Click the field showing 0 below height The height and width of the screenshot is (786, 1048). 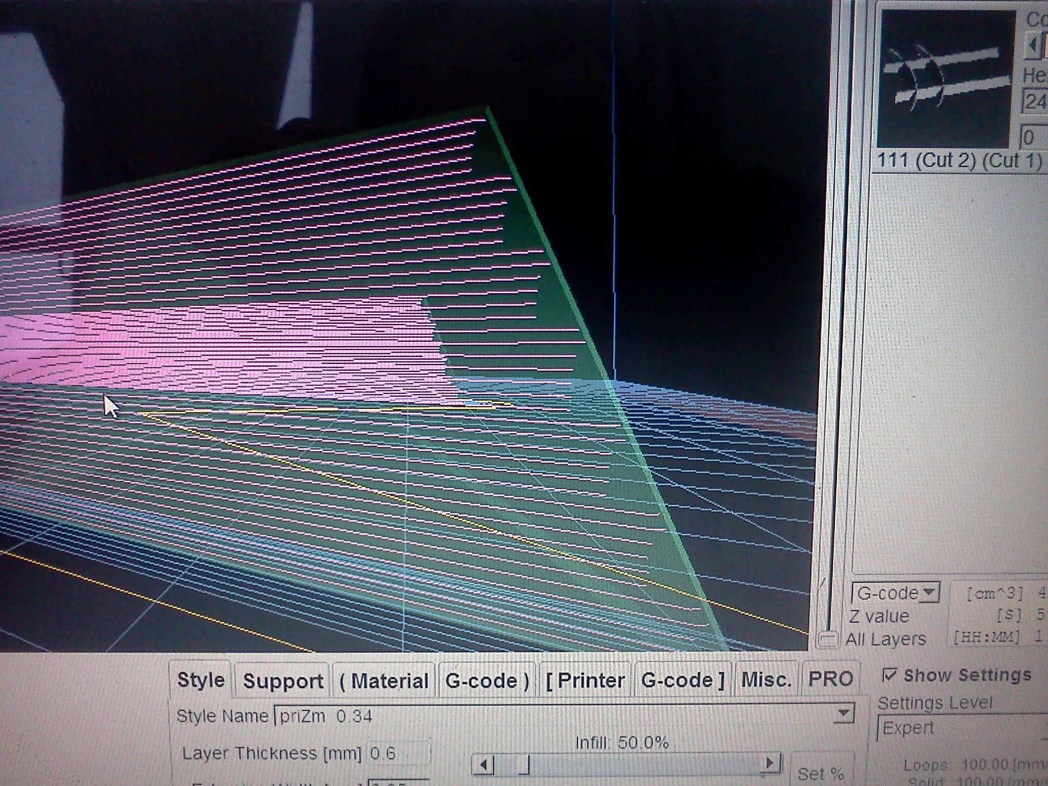click(1034, 137)
